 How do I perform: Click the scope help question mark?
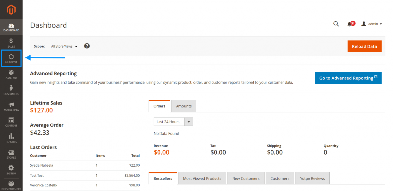coord(87,46)
